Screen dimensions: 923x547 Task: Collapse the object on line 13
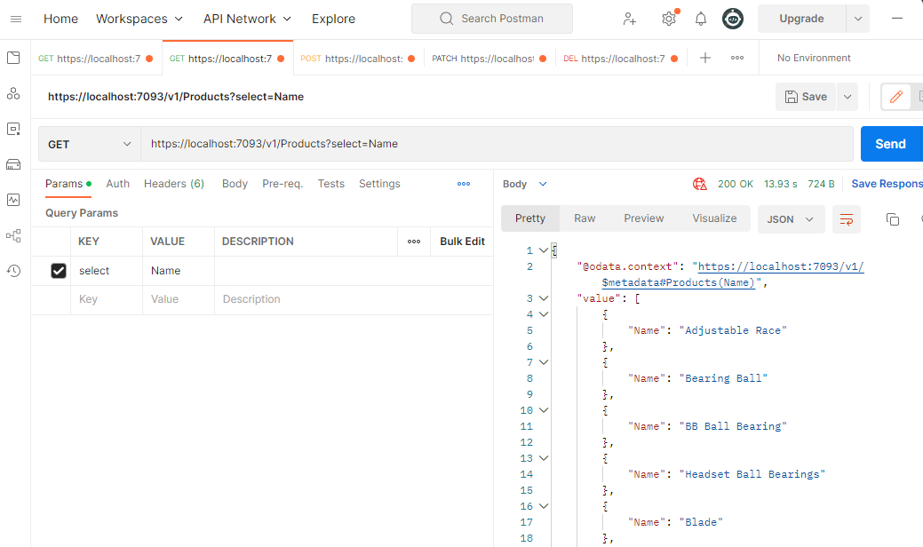click(544, 458)
